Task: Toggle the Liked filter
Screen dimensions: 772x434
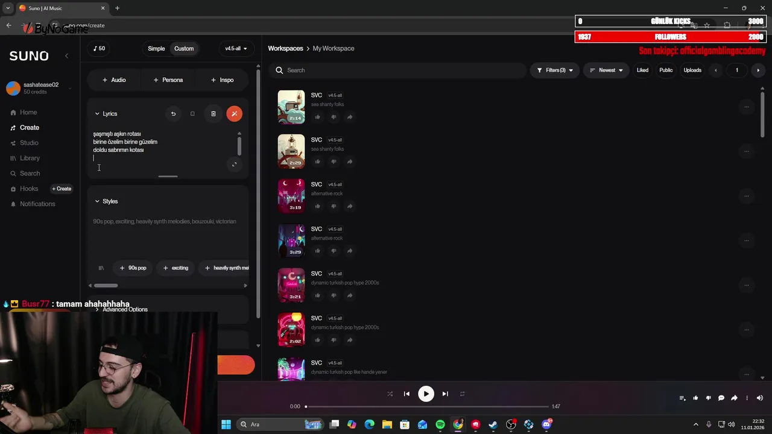Action: pos(643,71)
